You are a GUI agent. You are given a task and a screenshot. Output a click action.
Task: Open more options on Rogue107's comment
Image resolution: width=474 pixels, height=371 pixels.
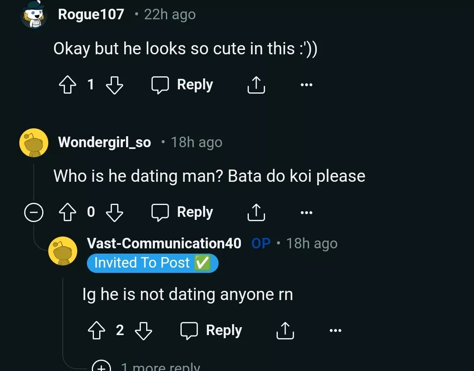(306, 85)
